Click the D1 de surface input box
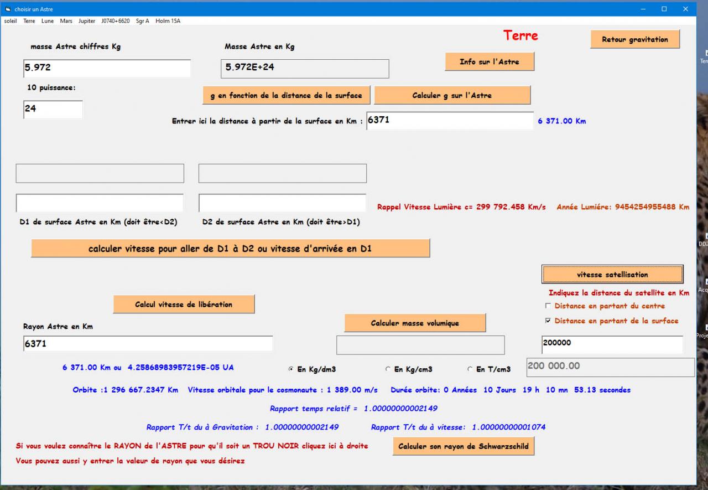The height and width of the screenshot is (490, 708). coord(100,203)
